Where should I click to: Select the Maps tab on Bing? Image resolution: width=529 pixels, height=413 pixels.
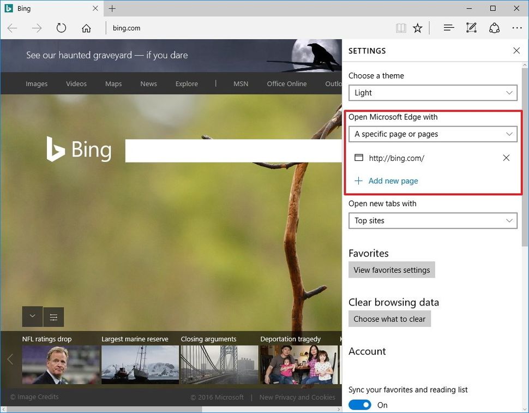point(113,83)
